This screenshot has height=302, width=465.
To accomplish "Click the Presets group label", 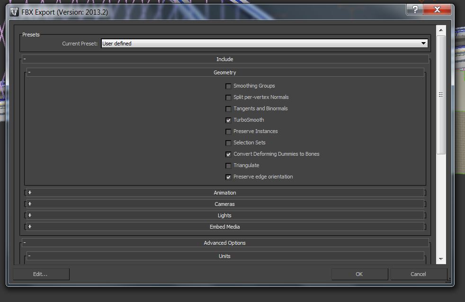I will (x=31, y=35).
